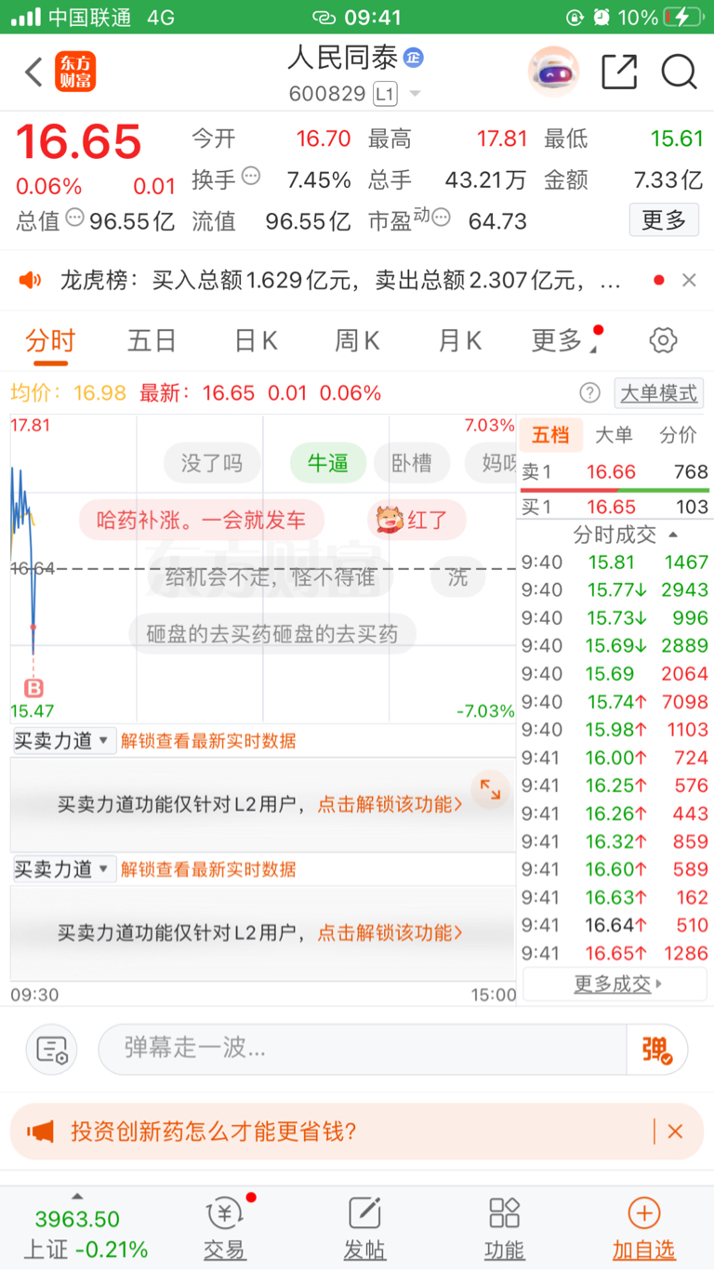Tap the 更多 quote details button

[x=664, y=220]
